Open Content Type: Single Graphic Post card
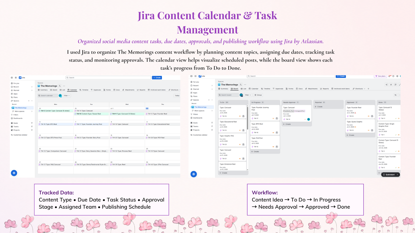Viewport: 415px width, 233px height. (x=389, y=129)
